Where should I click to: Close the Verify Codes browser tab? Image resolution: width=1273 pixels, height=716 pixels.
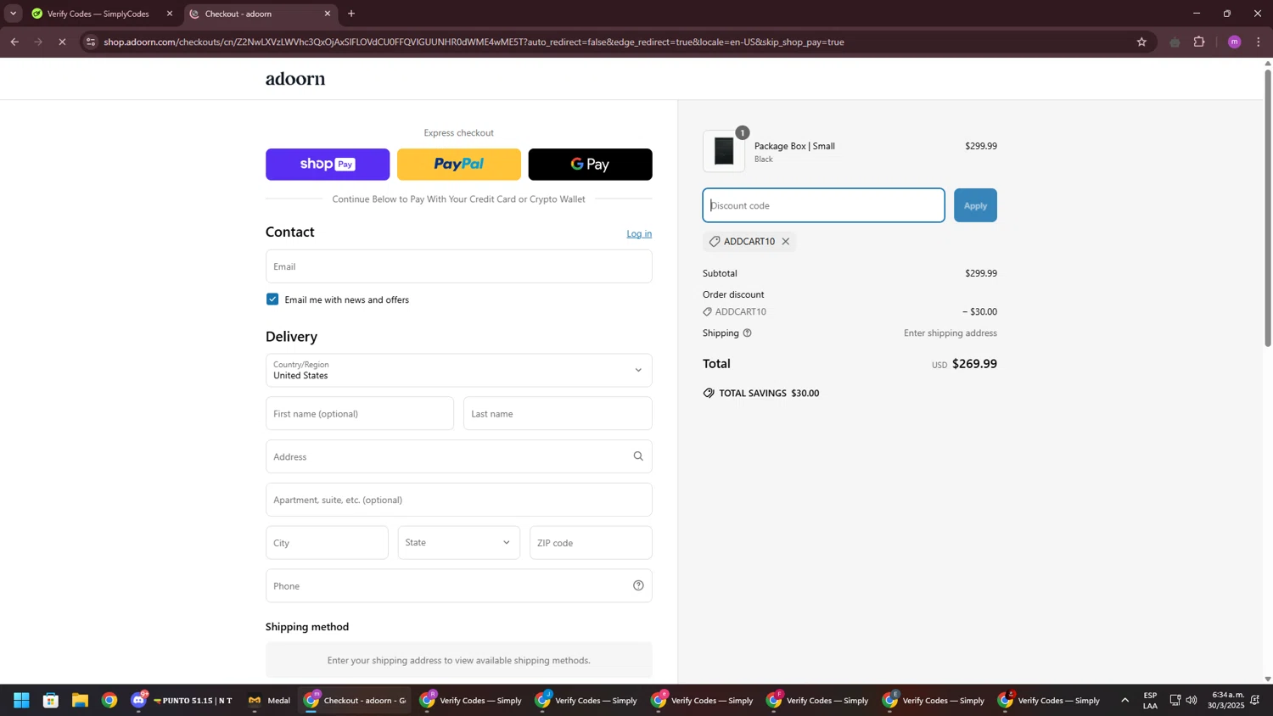tap(170, 14)
